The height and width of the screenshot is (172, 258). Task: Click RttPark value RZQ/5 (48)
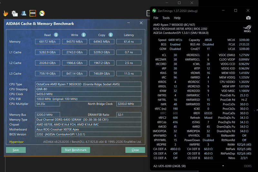tap(244, 149)
